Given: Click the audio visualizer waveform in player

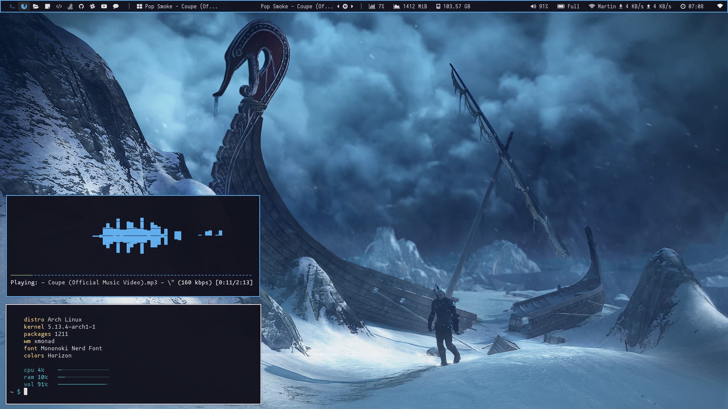Looking at the screenshot, I should click(157, 236).
